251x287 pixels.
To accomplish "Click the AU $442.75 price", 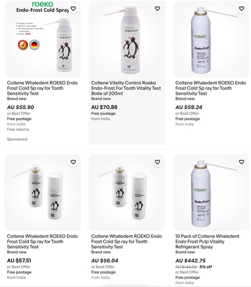I will (190, 261).
